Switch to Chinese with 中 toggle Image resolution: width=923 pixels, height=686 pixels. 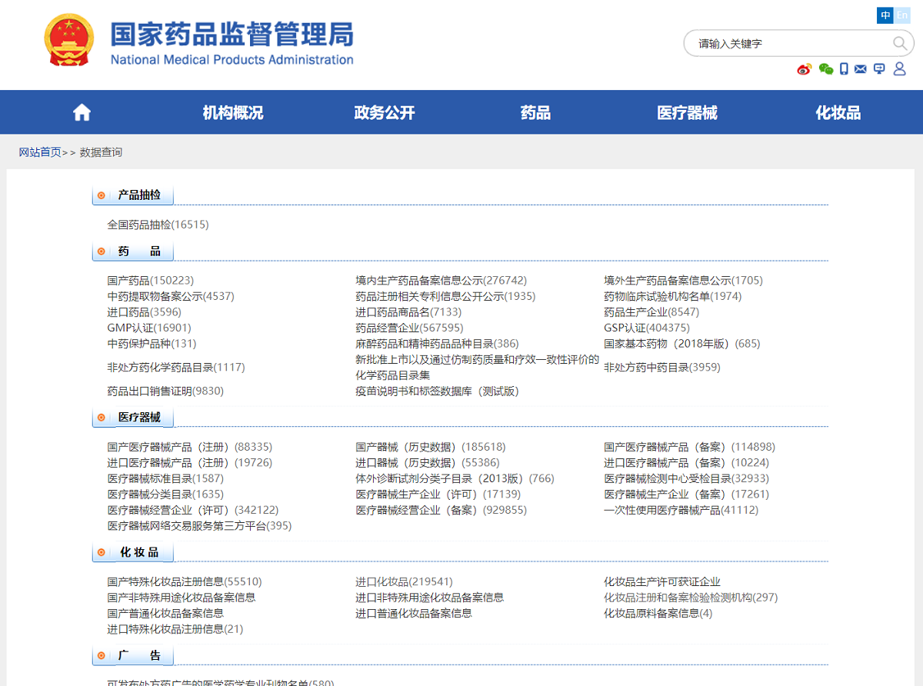884,15
